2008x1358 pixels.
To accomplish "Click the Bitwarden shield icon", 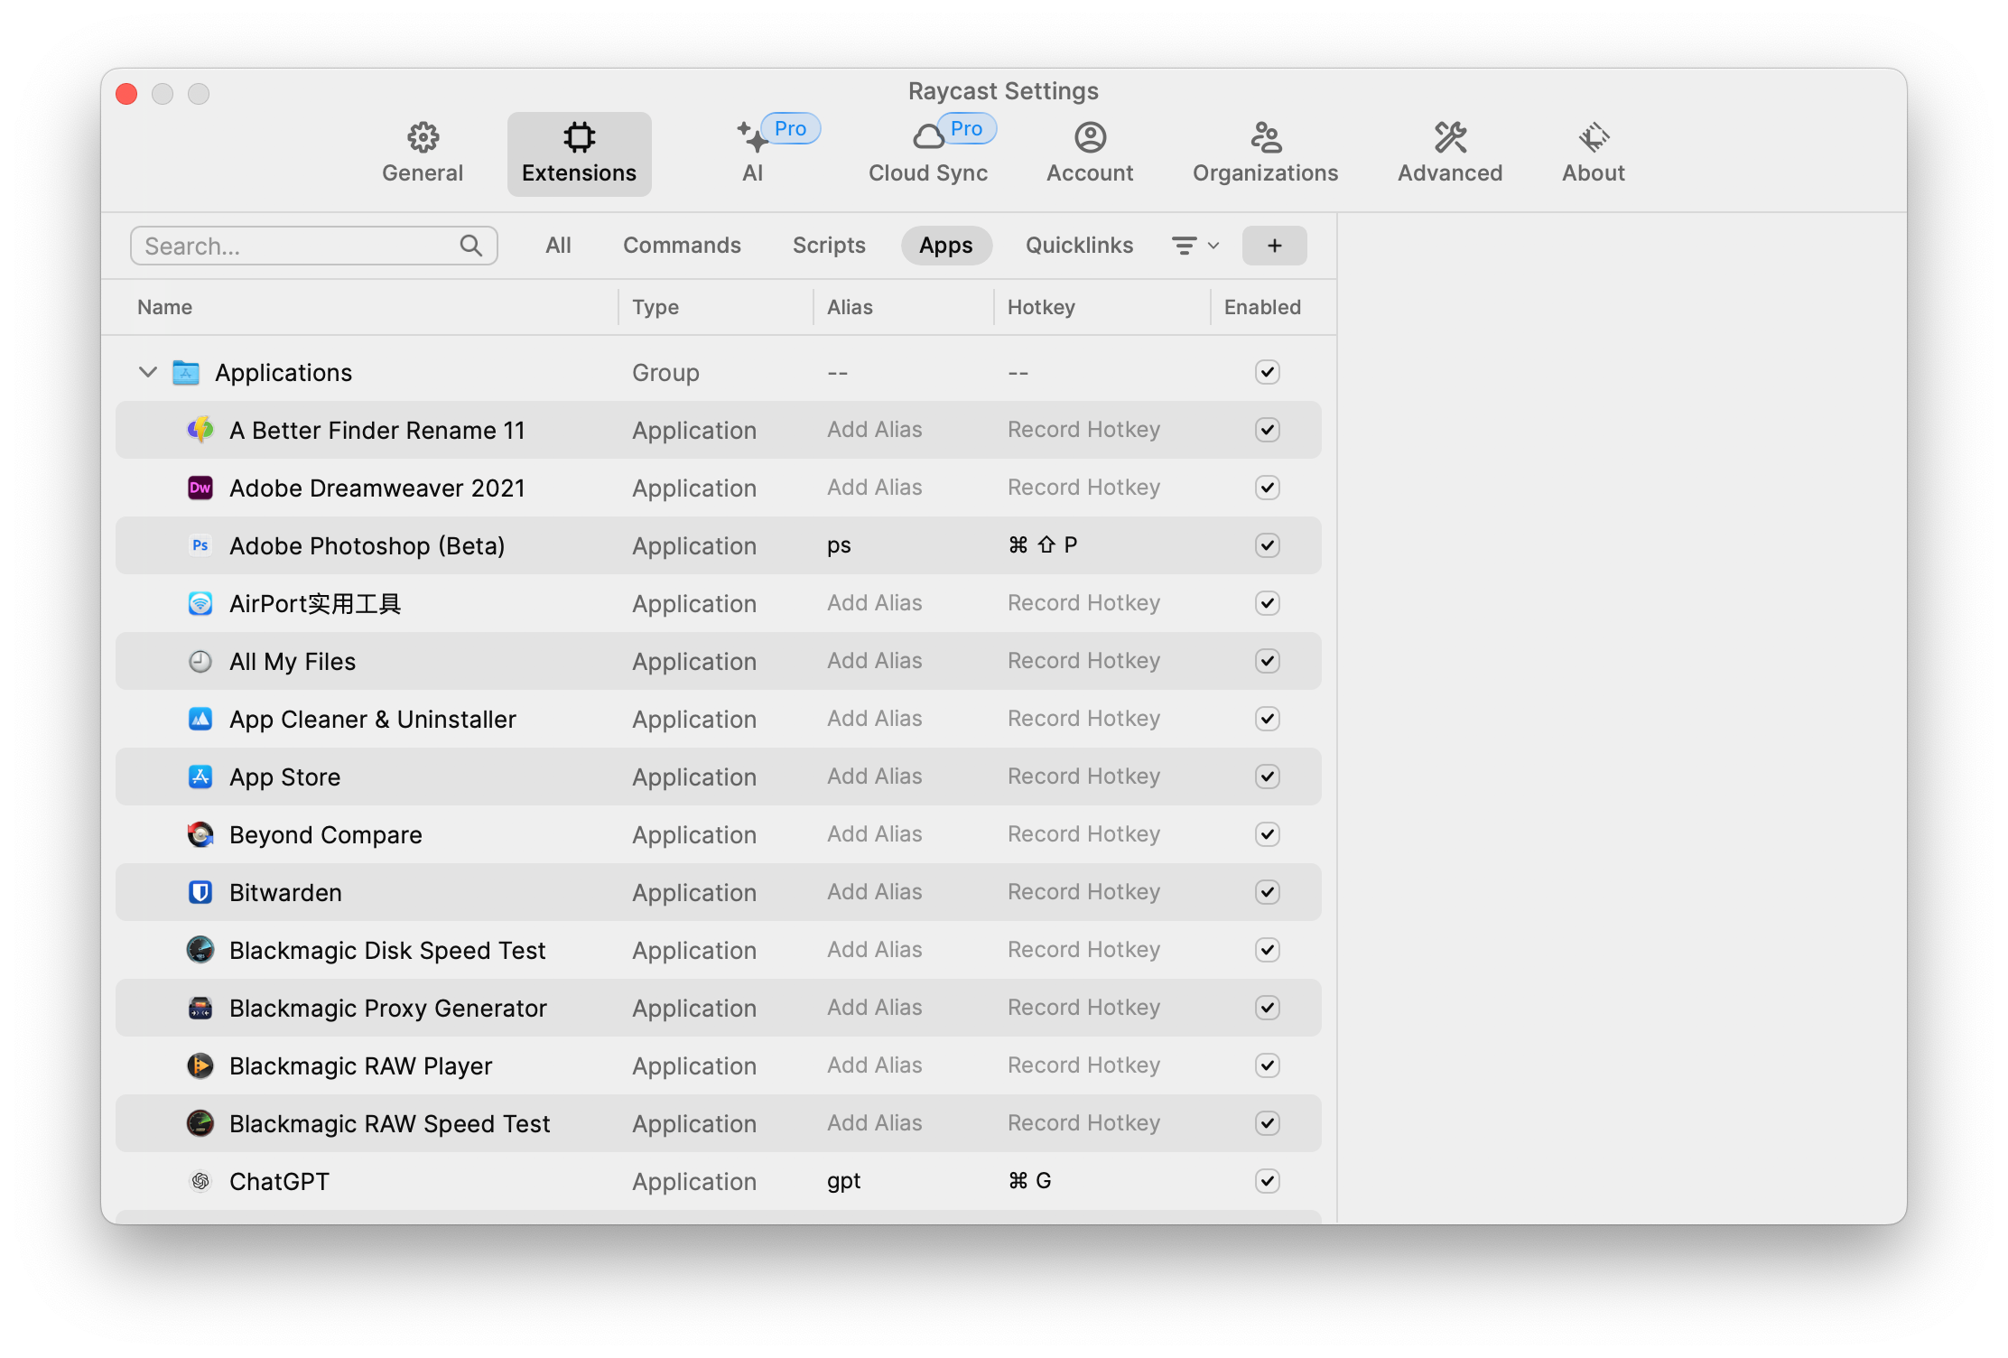I will click(x=200, y=892).
